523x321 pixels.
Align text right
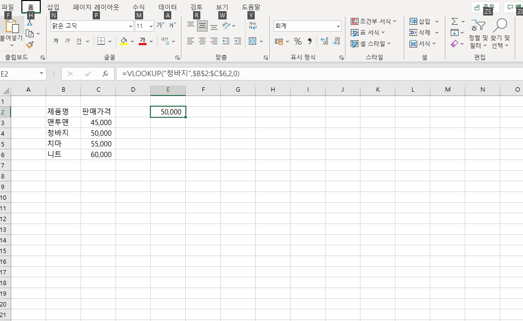click(x=214, y=41)
